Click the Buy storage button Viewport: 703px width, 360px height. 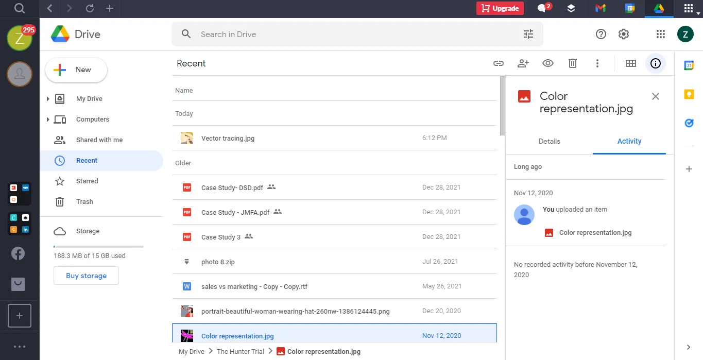(x=86, y=276)
